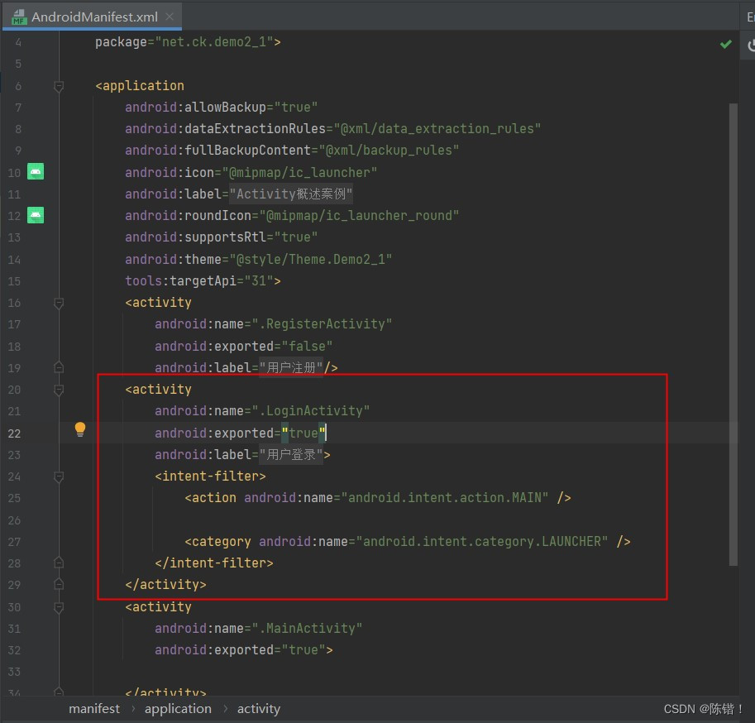Image resolution: width=755 pixels, height=723 pixels.
Task: Click ".RegisterActivity" name value
Action: [322, 324]
